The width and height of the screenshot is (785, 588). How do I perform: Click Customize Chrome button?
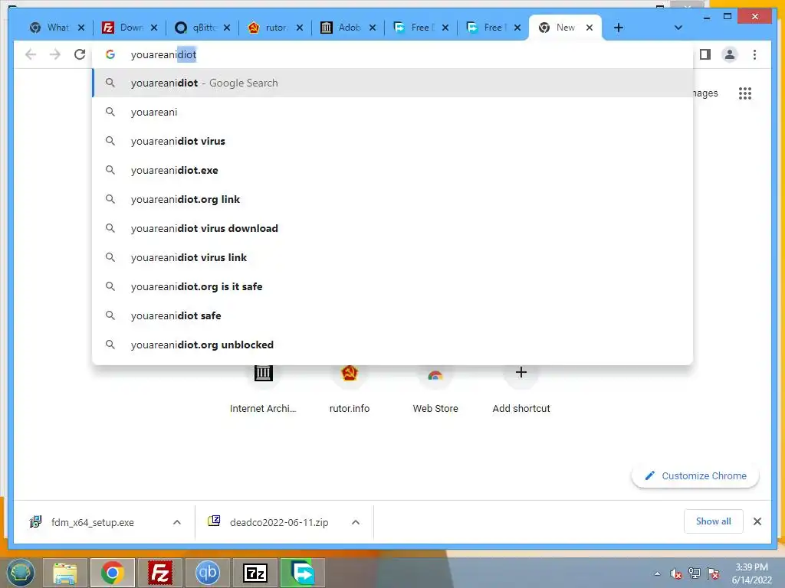pos(695,476)
